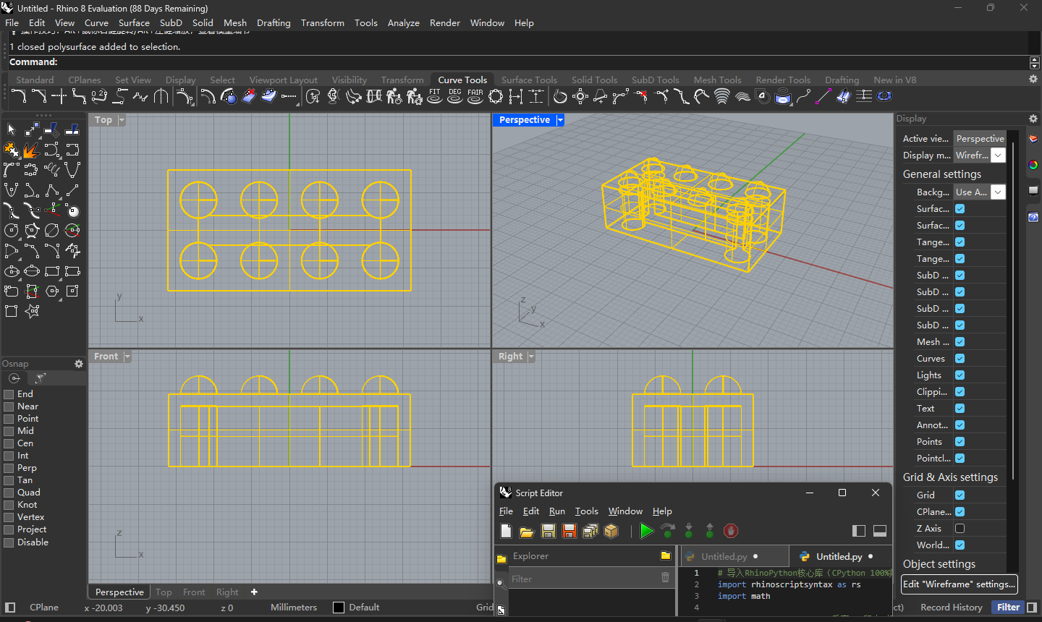The image size is (1042, 622).
Task: Click the FIT curve tool icon
Action: 434,96
